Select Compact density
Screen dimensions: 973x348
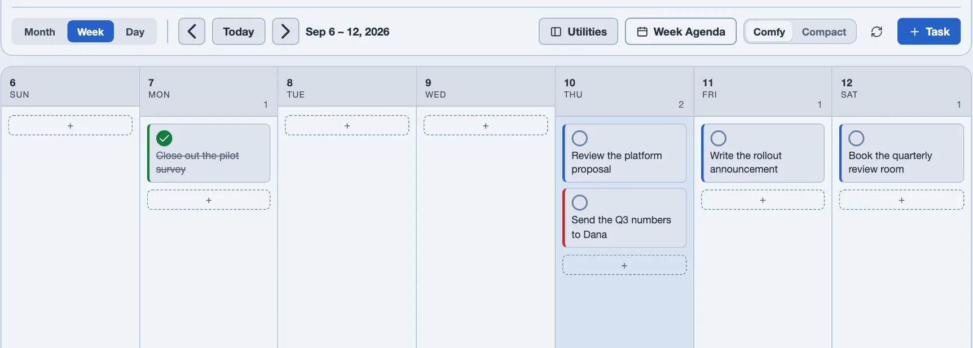824,32
